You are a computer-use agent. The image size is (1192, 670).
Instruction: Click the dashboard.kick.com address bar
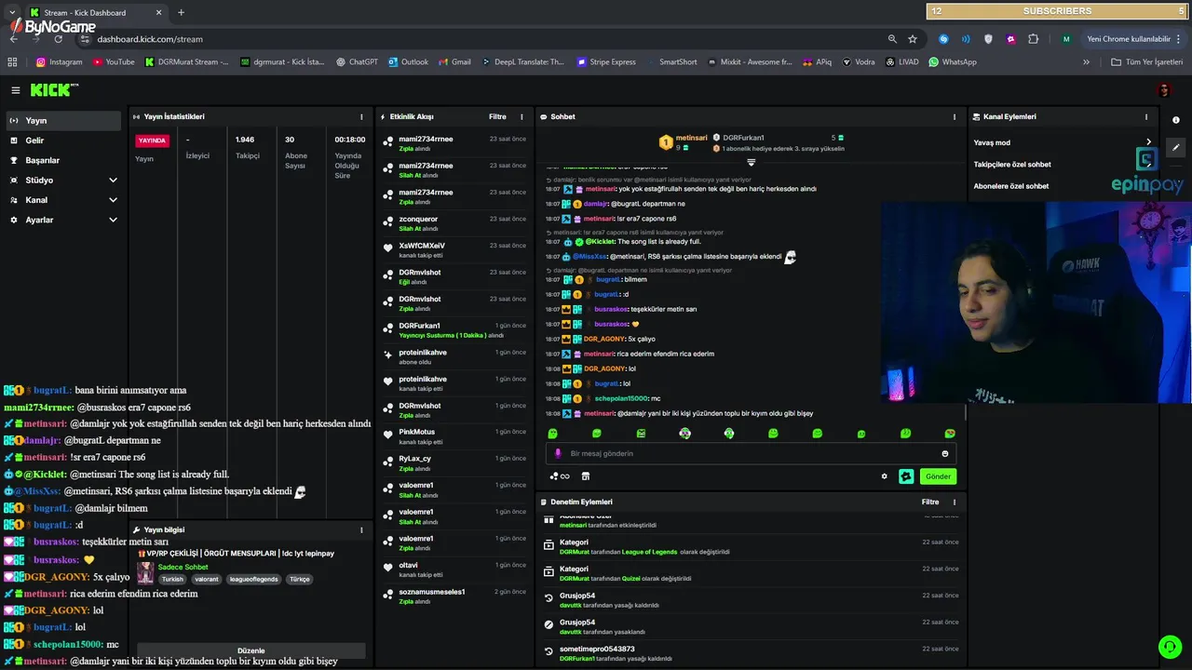point(484,39)
